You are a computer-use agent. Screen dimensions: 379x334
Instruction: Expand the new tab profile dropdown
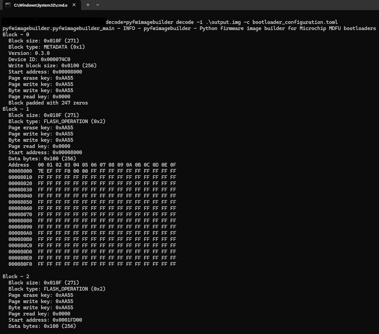[x=98, y=5]
